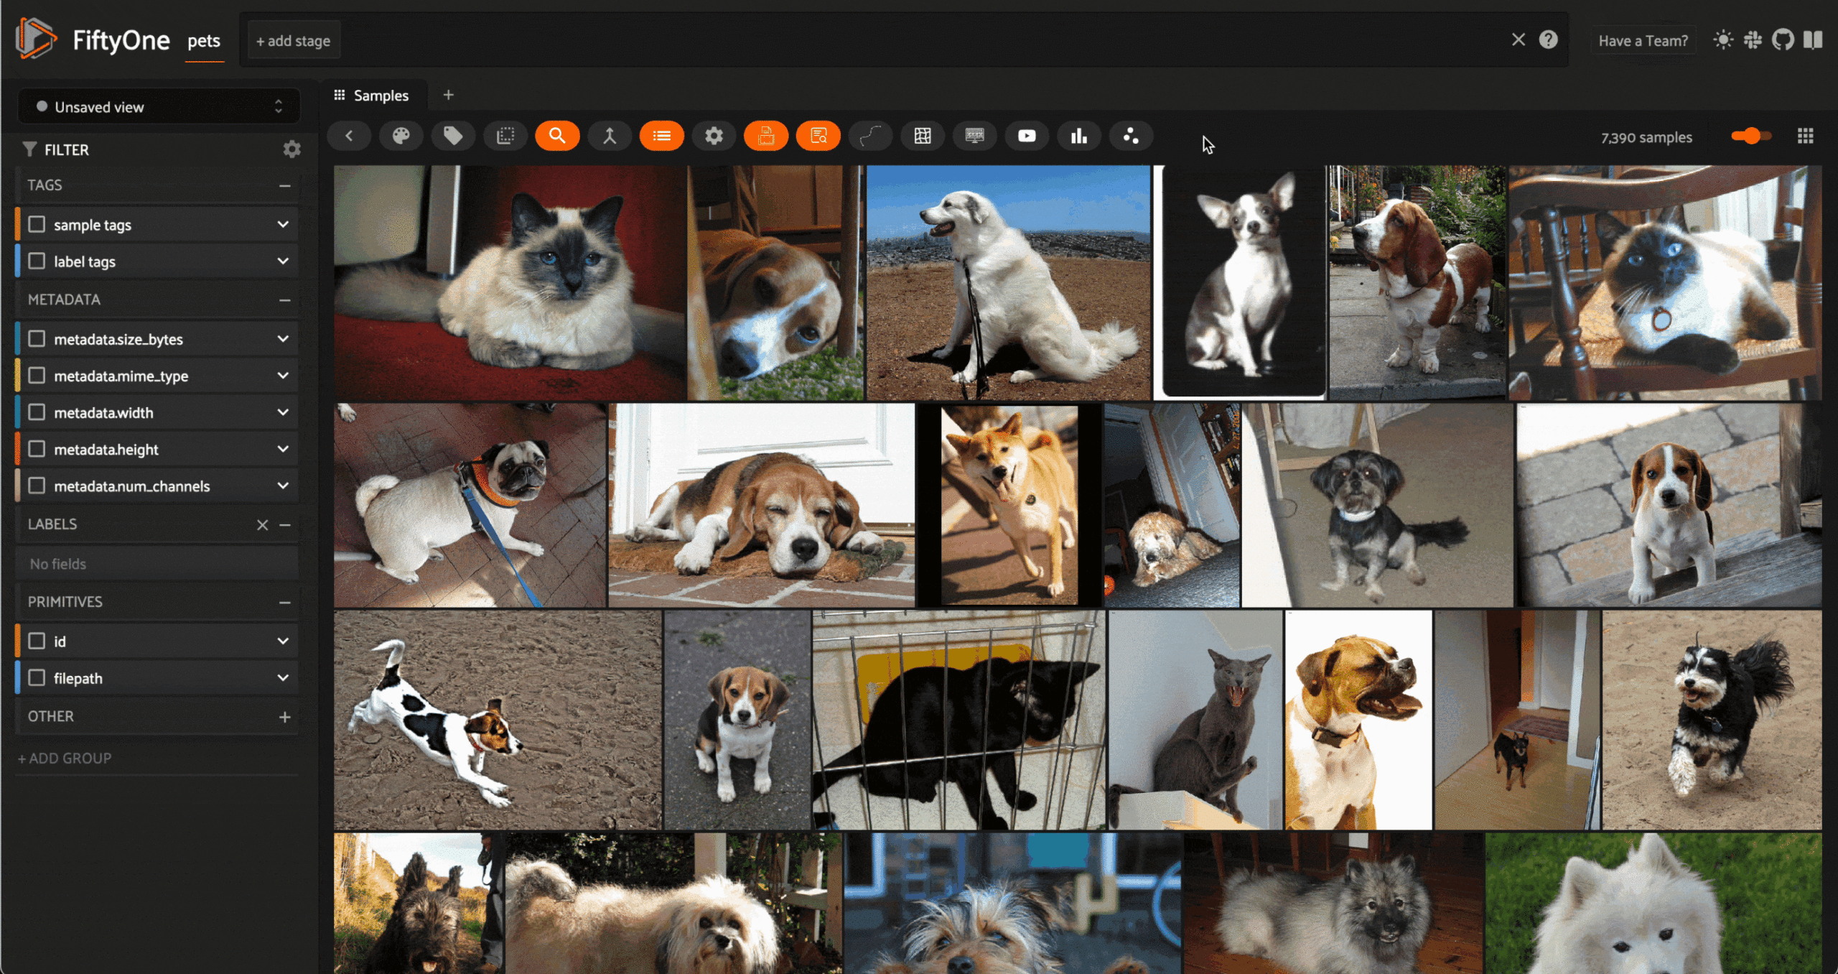The height and width of the screenshot is (974, 1838).
Task: Click the bar chart histograms icon
Action: pos(1078,136)
